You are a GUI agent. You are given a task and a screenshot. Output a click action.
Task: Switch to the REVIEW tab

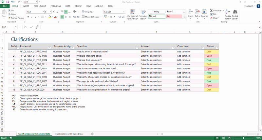pos(78,6)
